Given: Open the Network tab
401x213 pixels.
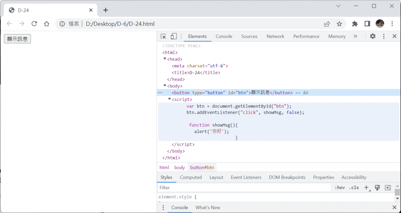Looking at the screenshot, I should 275,36.
